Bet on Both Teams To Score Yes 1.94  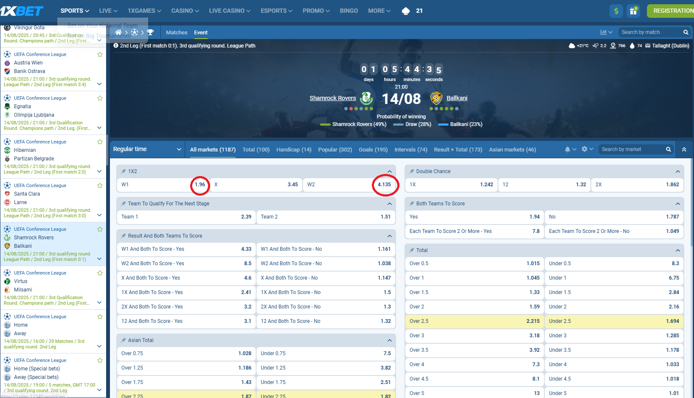(474, 217)
